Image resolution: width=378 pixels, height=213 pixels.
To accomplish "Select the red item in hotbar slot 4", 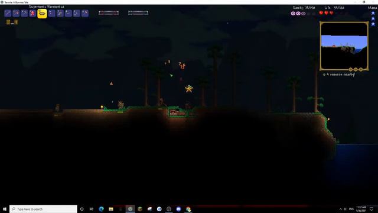I will click(x=32, y=13).
